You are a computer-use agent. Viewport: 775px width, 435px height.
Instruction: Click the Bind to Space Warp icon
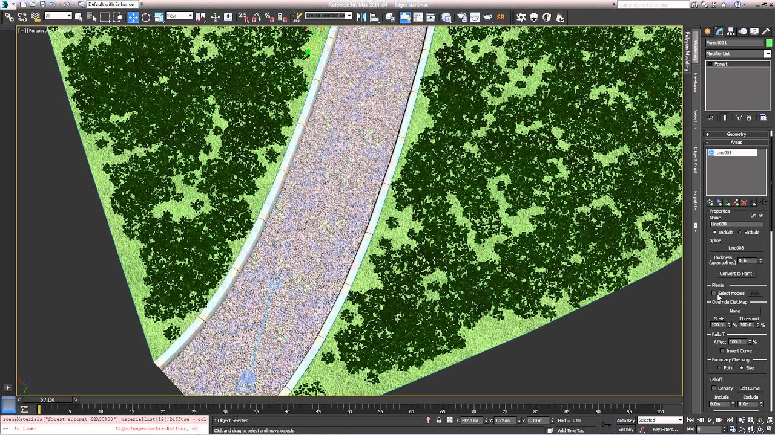pyautogui.click(x=35, y=18)
